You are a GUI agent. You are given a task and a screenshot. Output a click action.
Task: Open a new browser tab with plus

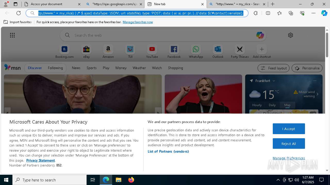pos(273,4)
